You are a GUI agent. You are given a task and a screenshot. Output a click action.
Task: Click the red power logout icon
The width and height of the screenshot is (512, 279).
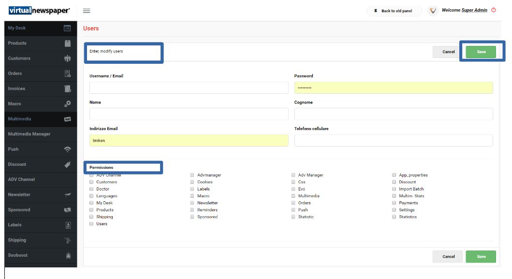494,10
